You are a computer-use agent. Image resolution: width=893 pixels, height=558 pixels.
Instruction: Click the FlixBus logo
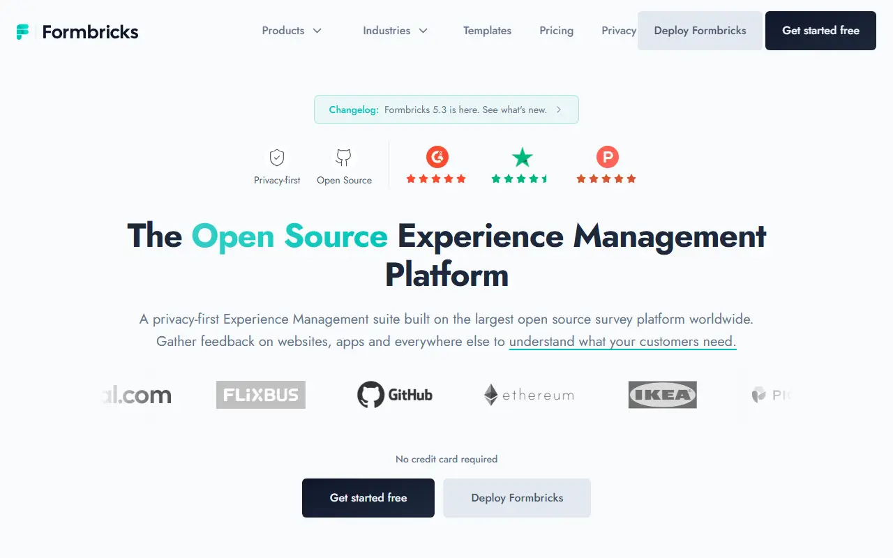[261, 395]
